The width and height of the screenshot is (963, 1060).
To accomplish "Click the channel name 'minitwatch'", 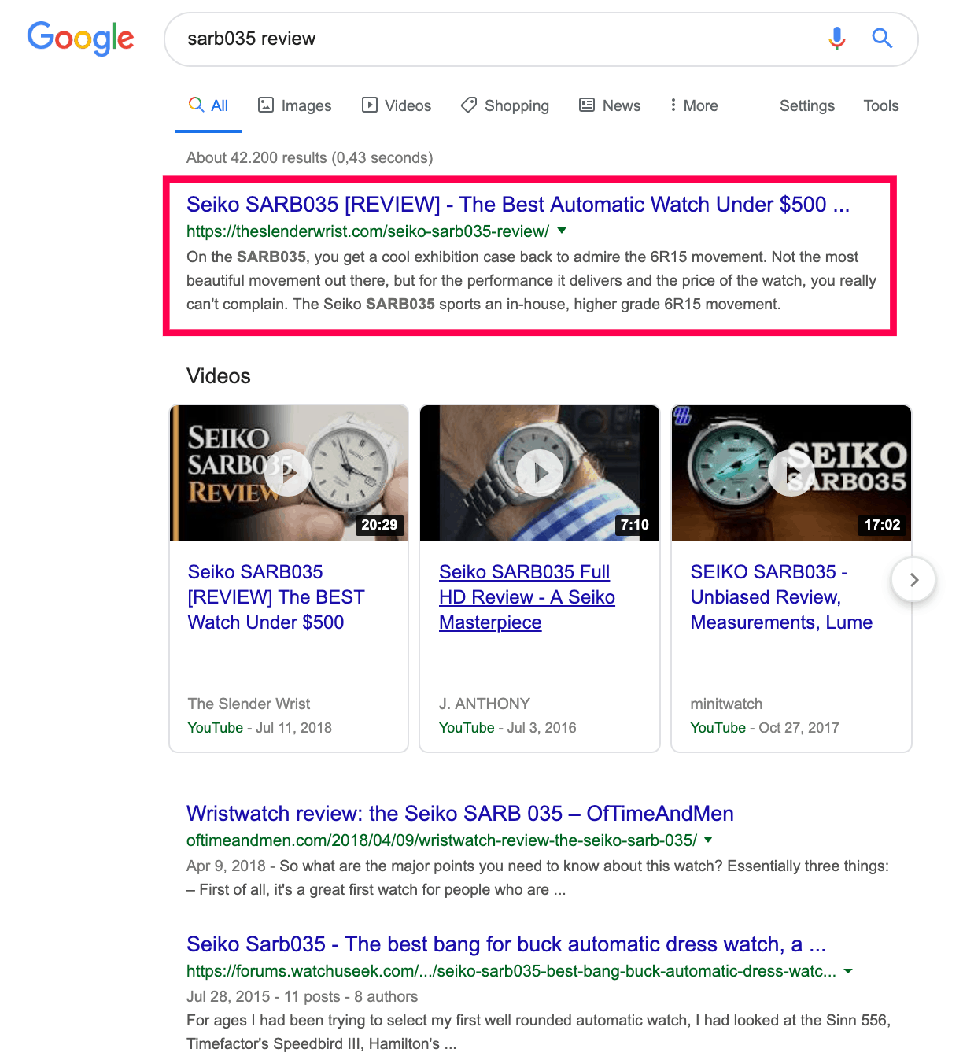I will [726, 704].
